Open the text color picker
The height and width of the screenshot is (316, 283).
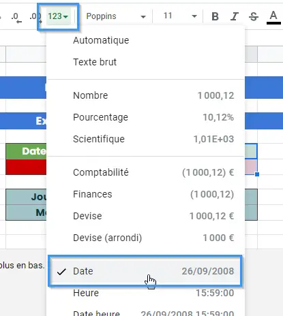pos(273,17)
